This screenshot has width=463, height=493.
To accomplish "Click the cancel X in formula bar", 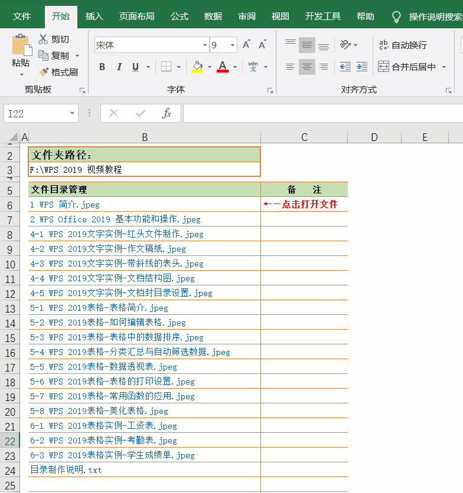I will (x=114, y=113).
